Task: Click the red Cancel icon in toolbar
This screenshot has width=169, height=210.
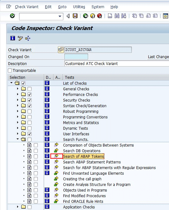Action: [x=100, y=16]
